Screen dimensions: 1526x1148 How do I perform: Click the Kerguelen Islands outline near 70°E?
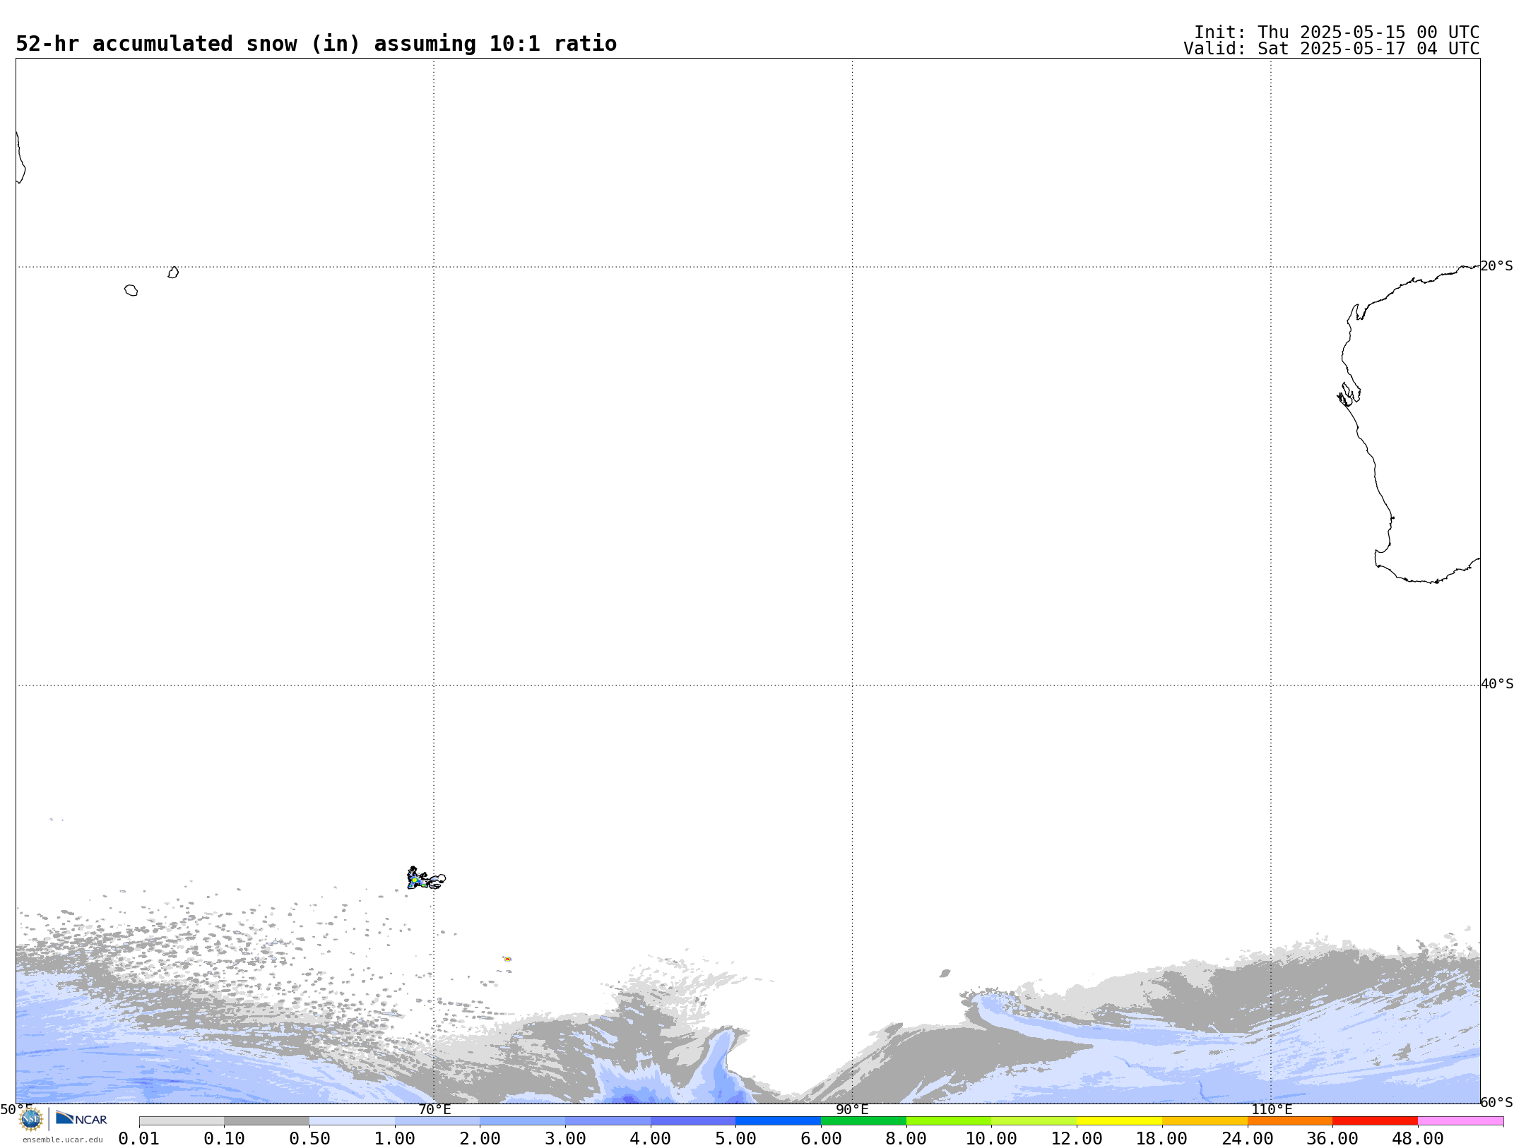426,878
